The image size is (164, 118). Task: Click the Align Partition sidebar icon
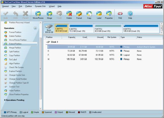point(6,63)
